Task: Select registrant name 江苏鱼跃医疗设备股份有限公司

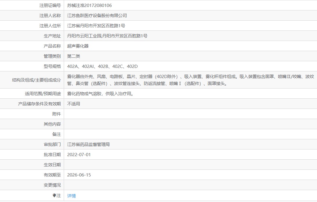Action: click(x=97, y=16)
